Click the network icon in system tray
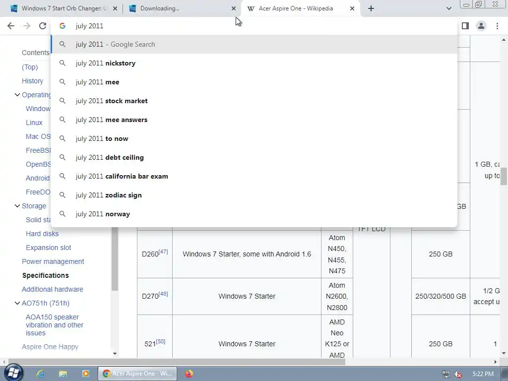The image size is (508, 381). tap(446, 374)
